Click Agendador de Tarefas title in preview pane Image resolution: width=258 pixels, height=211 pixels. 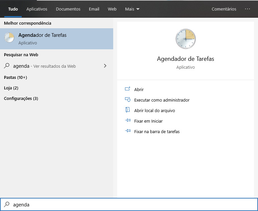[186, 59]
